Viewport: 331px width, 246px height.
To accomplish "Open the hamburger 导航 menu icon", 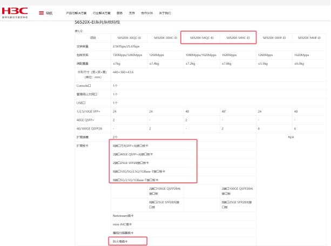I will (42, 12).
